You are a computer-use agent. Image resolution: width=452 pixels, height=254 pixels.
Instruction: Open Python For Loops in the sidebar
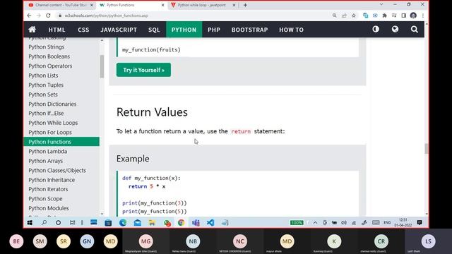(x=50, y=133)
